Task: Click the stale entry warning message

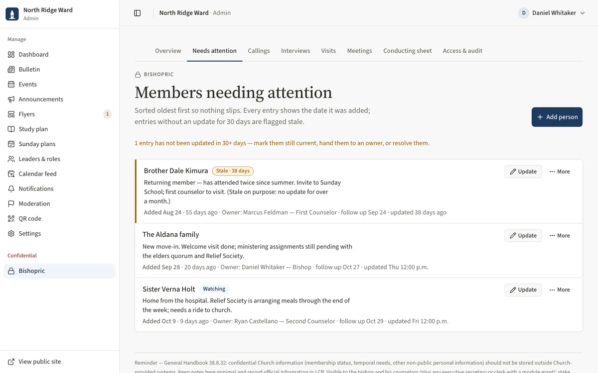Action: [282, 143]
